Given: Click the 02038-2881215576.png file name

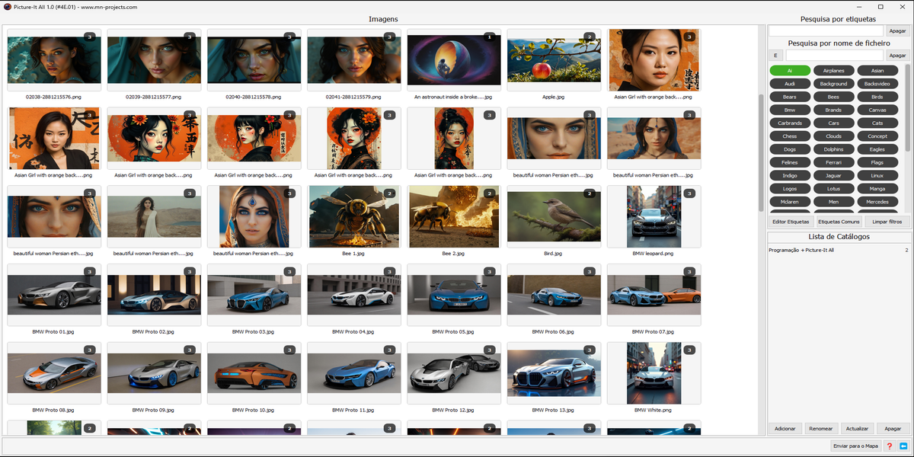Looking at the screenshot, I should click(53, 97).
